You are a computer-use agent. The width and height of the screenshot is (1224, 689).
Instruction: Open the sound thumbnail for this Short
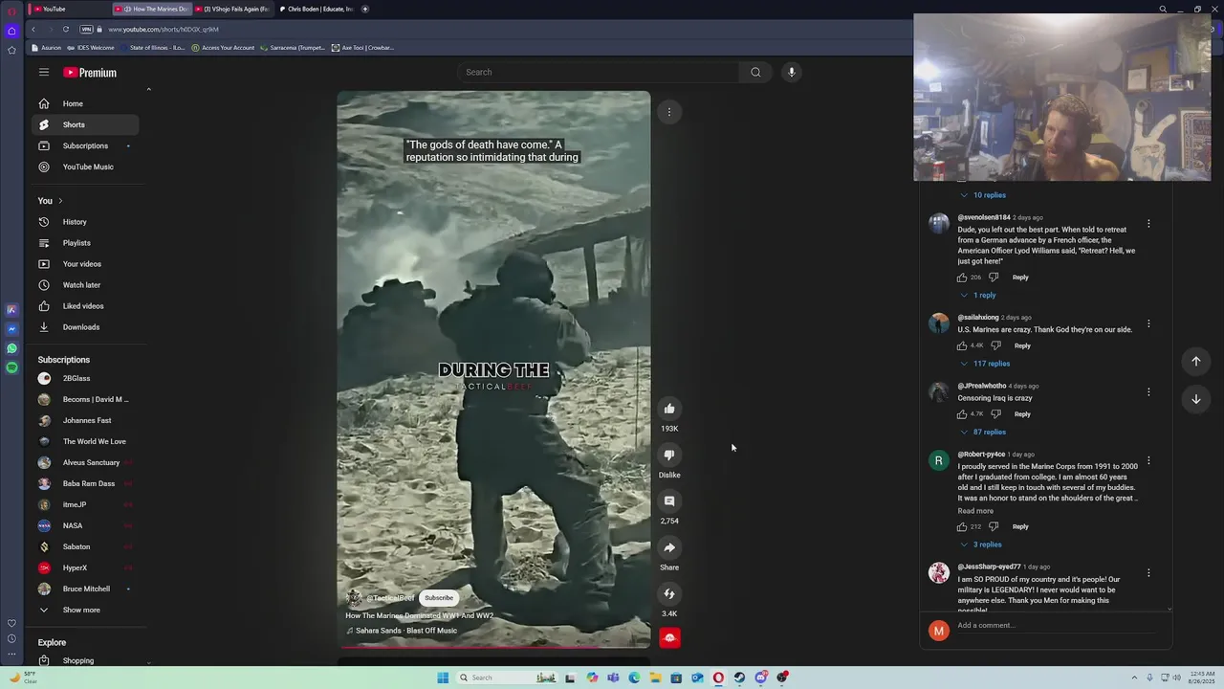point(669,637)
